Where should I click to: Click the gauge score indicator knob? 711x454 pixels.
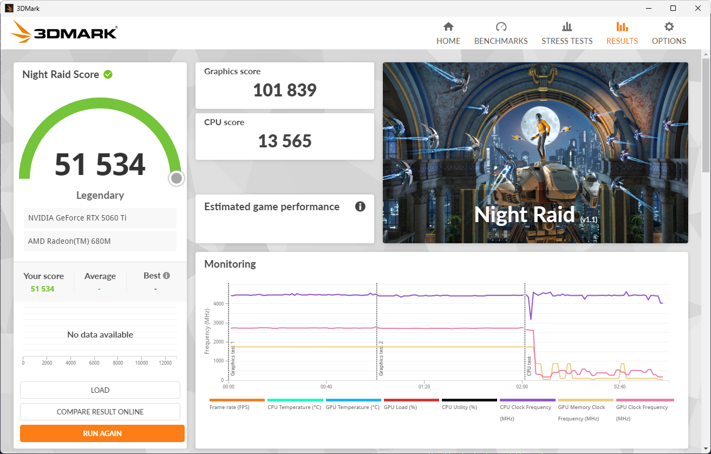(x=177, y=178)
